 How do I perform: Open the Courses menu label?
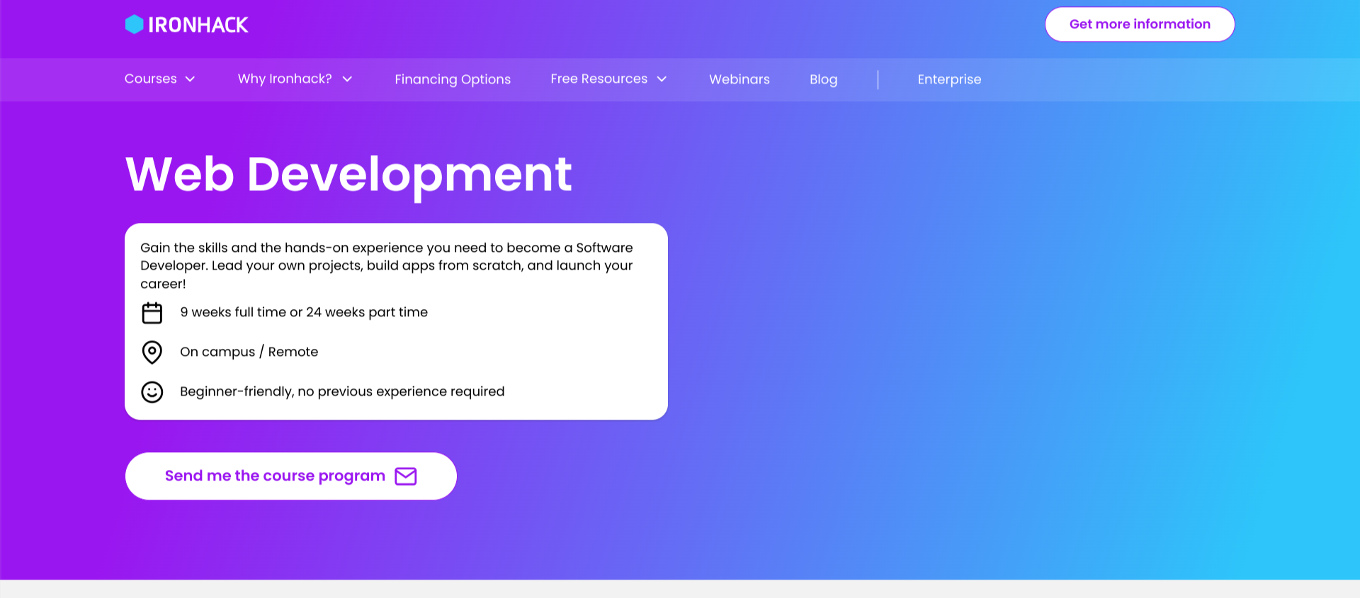(151, 79)
